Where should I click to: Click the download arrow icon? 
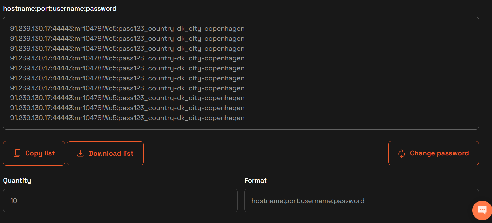coord(80,154)
